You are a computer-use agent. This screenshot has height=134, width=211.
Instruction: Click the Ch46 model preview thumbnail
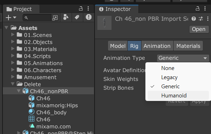click(104, 23)
